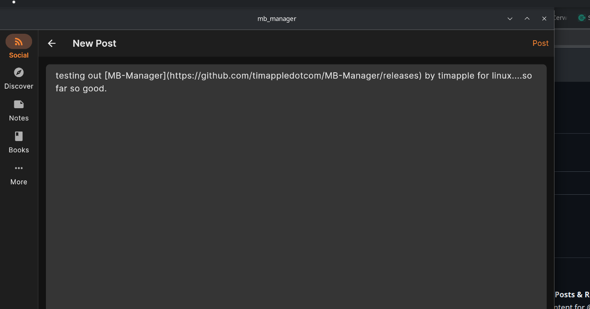590x309 pixels.
Task: Click the Books text label
Action: pos(19,150)
